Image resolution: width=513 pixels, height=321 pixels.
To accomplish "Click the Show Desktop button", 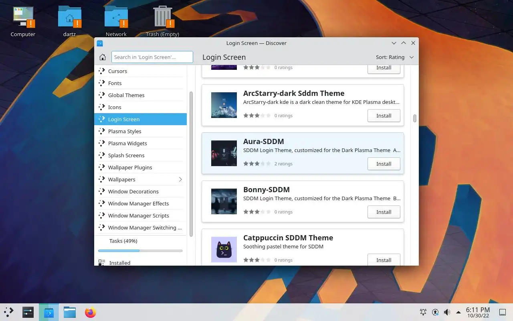I will [x=502, y=312].
